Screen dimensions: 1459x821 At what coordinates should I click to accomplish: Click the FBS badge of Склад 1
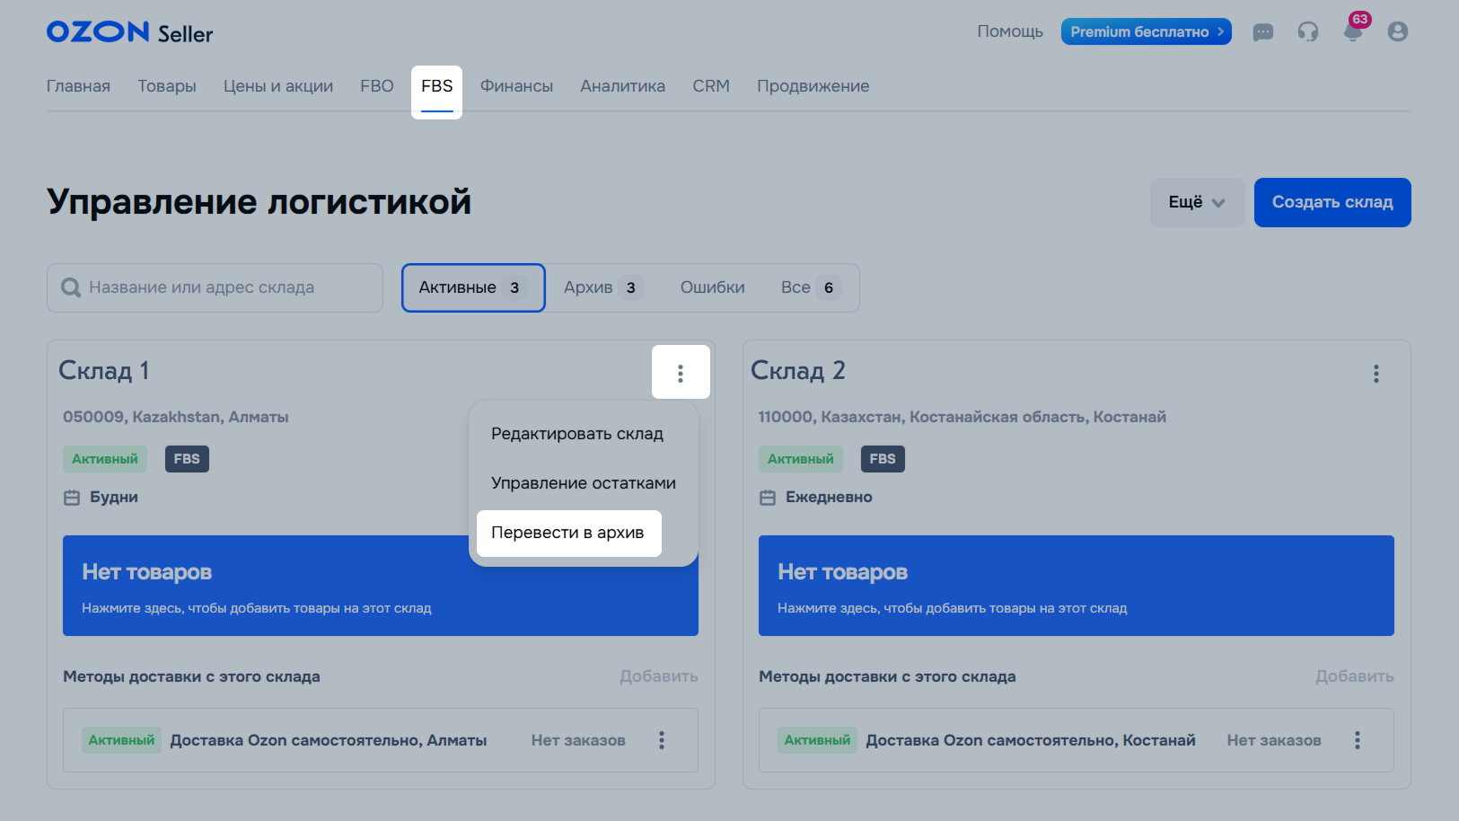(x=187, y=459)
